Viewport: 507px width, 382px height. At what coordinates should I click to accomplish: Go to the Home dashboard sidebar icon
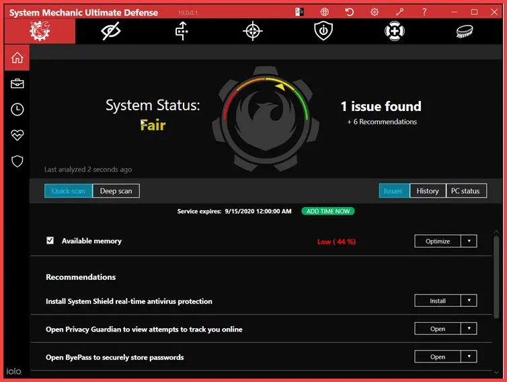pyautogui.click(x=17, y=58)
